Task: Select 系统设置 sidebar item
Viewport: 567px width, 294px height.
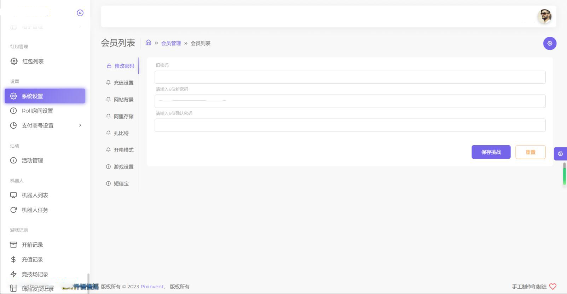Action: click(x=45, y=96)
